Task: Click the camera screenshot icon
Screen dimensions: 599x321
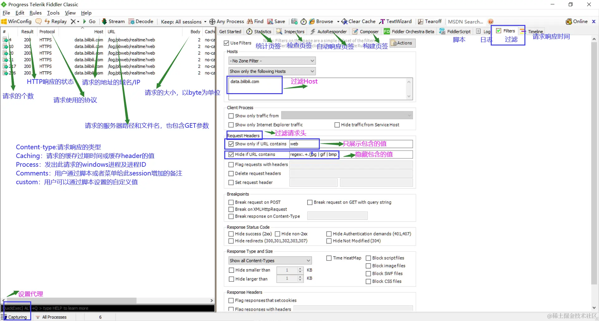Action: 294,22
